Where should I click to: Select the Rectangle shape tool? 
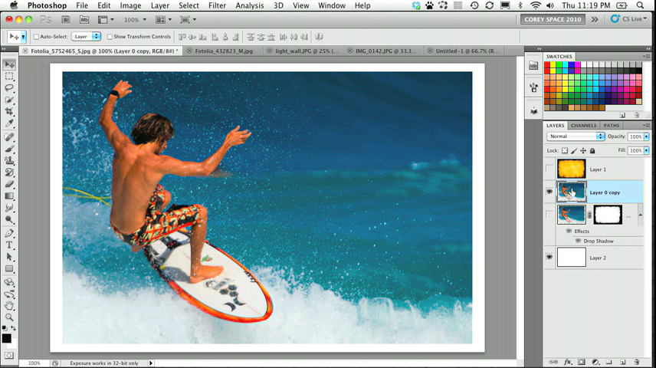[9, 268]
